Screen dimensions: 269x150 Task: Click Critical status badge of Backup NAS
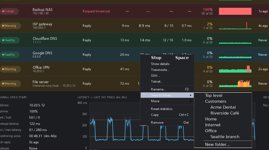[x=9, y=11]
